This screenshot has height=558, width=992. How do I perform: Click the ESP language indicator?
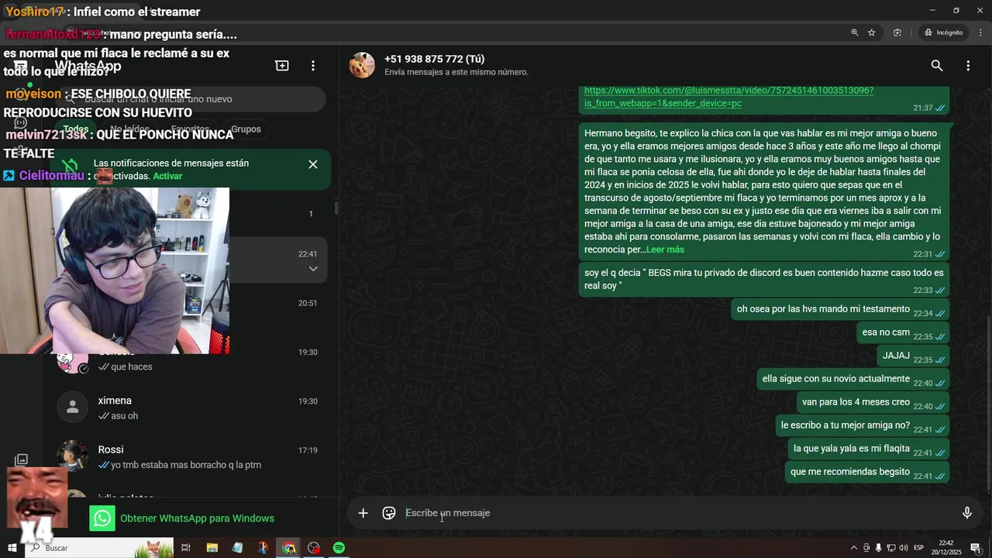click(x=919, y=548)
